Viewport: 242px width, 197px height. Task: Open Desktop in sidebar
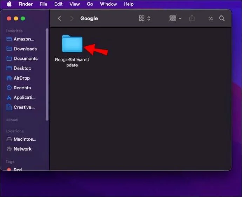coord(19,68)
